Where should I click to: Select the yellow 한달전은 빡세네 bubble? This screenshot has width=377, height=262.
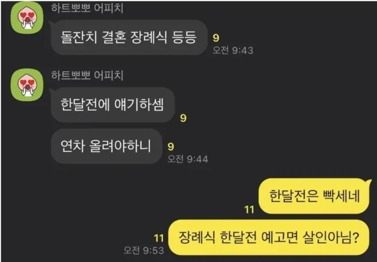coord(314,196)
